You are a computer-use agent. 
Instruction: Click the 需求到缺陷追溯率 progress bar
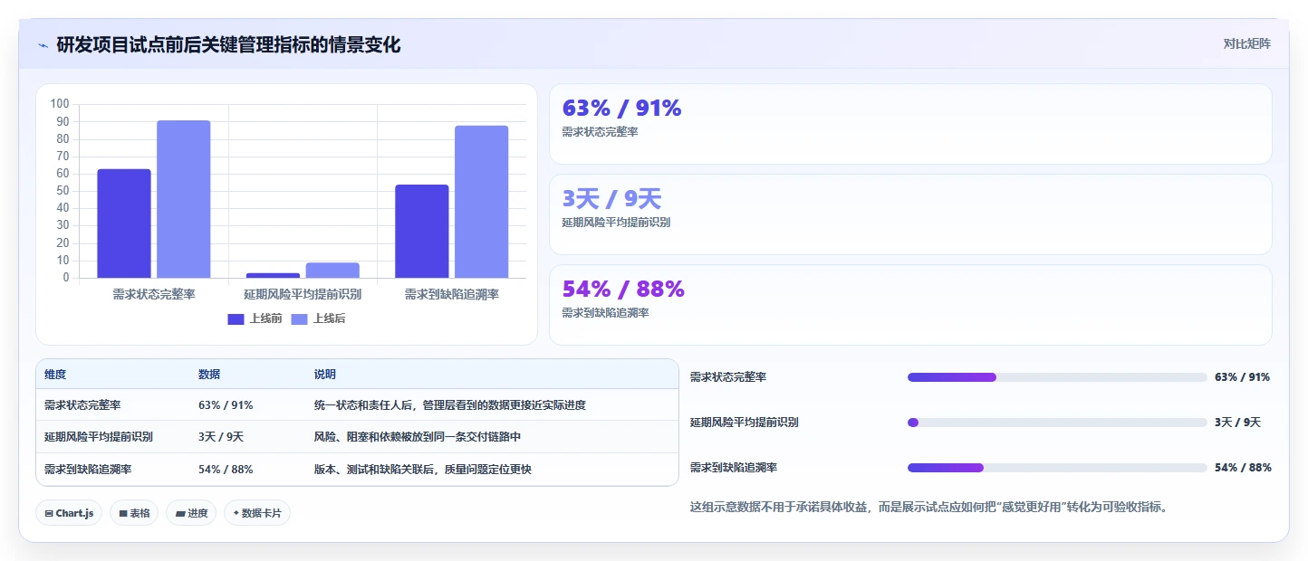tap(1057, 468)
